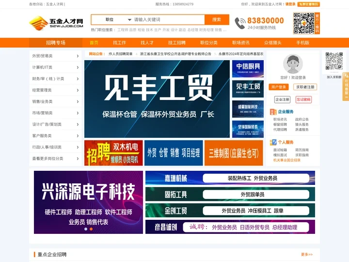
Task: Expand the 客户服务类 category
Action: [55, 136]
